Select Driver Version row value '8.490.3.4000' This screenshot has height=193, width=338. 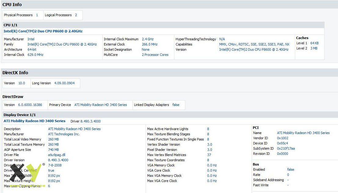tap(58, 160)
